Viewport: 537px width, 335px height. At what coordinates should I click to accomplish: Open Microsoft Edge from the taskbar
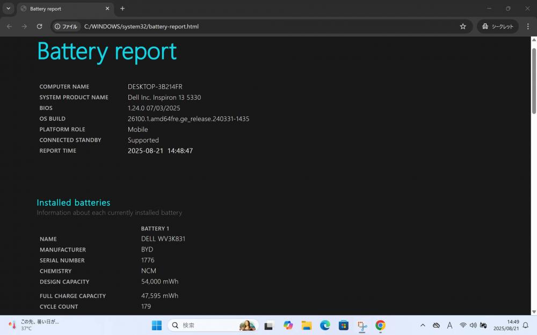point(325,325)
